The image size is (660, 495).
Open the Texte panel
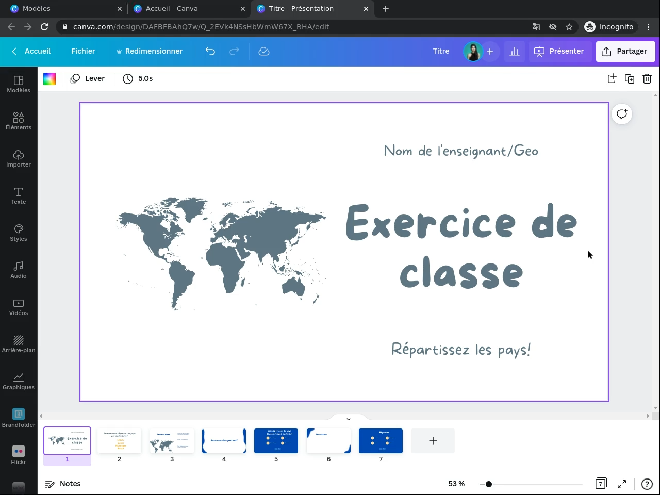point(19,195)
